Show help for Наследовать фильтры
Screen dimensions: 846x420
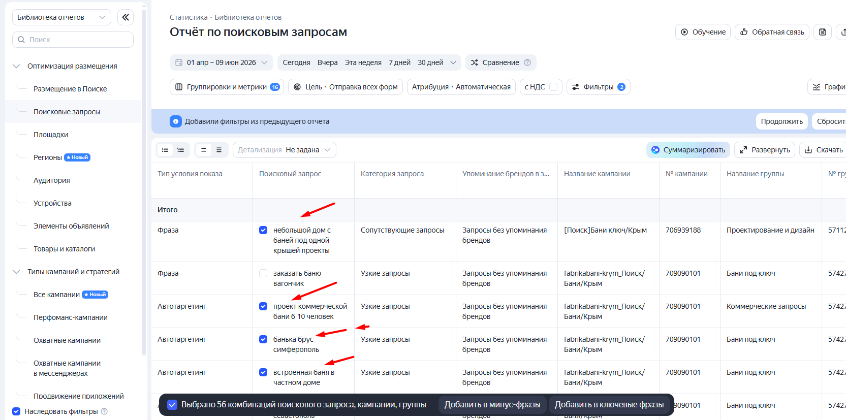click(x=104, y=411)
